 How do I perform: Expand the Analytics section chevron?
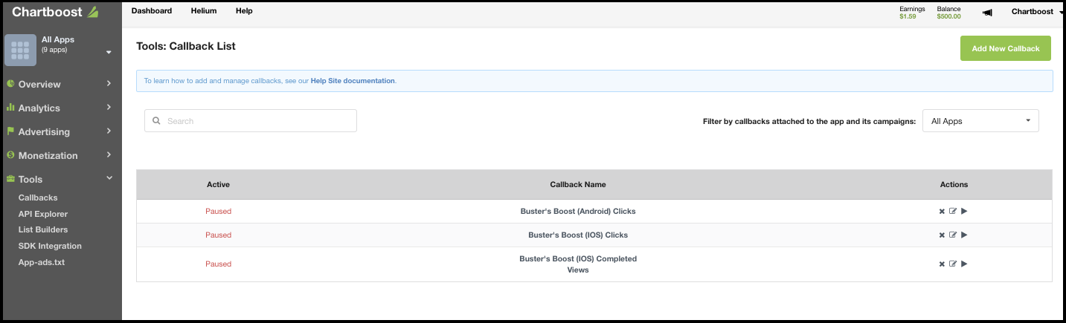pyautogui.click(x=109, y=107)
